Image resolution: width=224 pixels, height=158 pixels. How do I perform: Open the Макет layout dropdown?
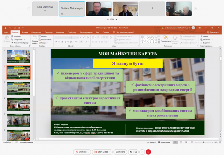[x=43, y=36]
